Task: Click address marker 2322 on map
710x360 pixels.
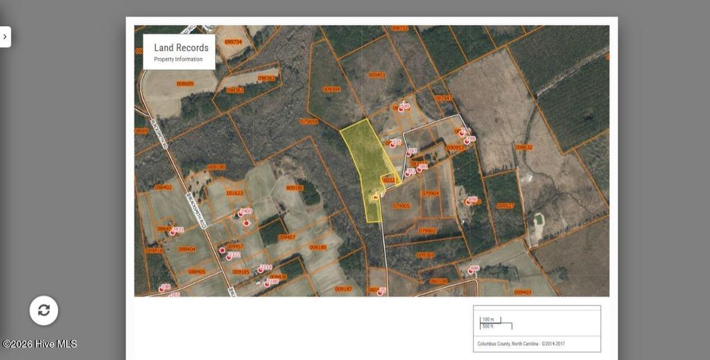Action: click(x=230, y=257)
